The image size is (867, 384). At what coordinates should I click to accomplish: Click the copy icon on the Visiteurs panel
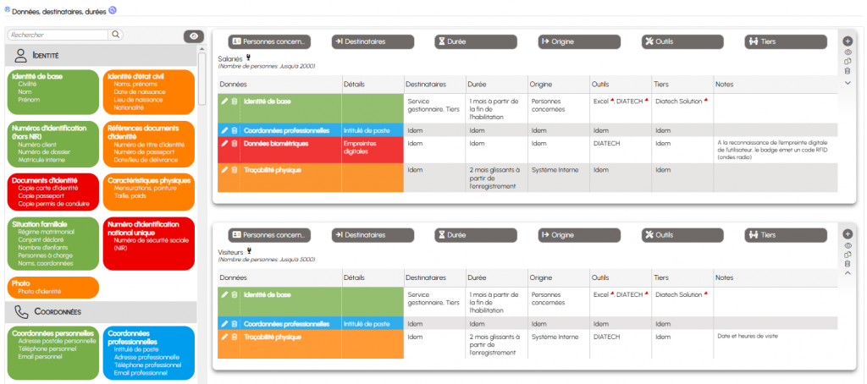[848, 254]
